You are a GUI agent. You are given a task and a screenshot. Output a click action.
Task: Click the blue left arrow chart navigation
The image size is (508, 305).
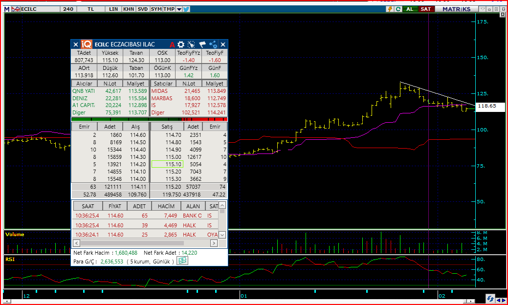pos(498,301)
